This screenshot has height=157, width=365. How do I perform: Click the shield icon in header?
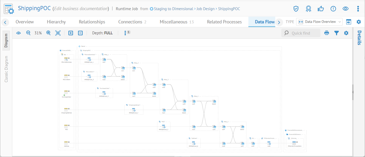(296, 9)
